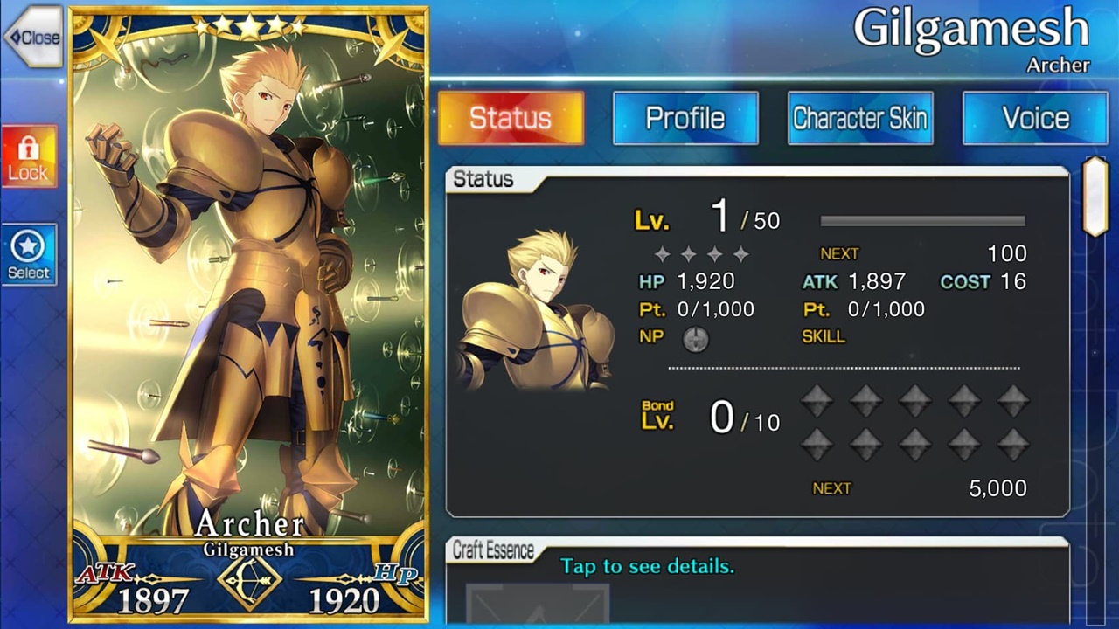Open the Voice tab

click(x=1035, y=118)
